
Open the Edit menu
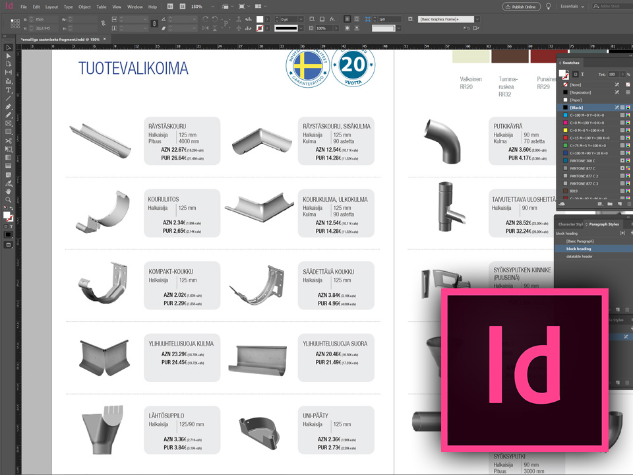[x=36, y=7]
